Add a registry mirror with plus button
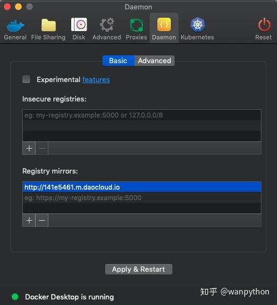The image size is (277, 305). tap(29, 220)
